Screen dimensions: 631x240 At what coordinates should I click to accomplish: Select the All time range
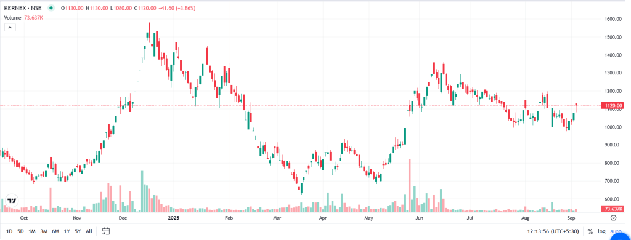[x=89, y=231]
